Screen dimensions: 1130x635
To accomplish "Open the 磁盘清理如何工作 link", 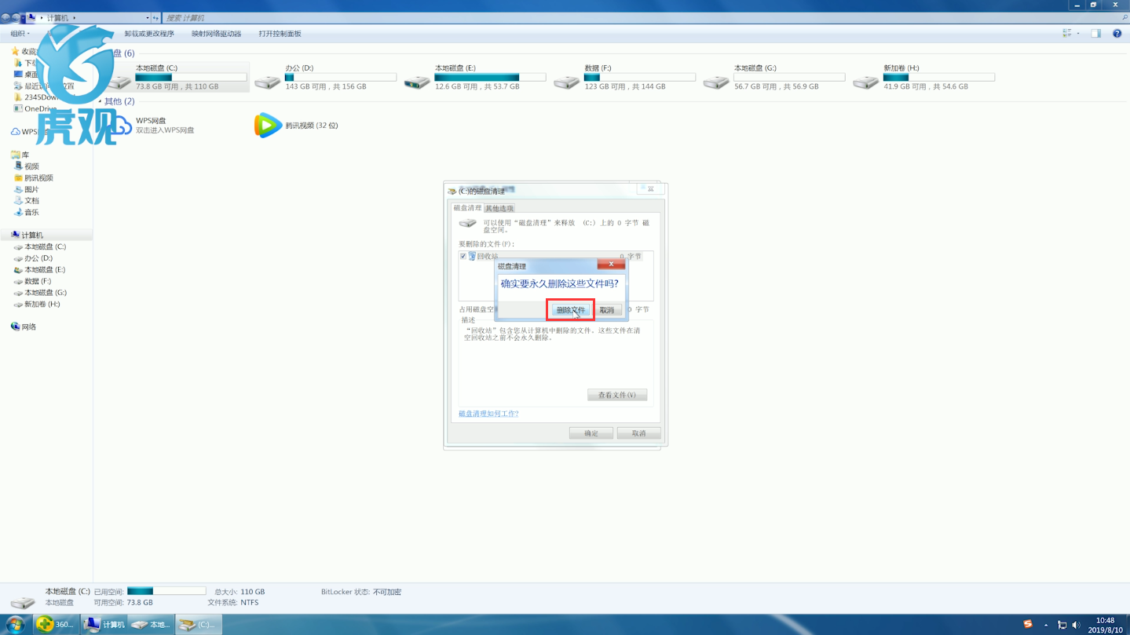I will 488,414.
